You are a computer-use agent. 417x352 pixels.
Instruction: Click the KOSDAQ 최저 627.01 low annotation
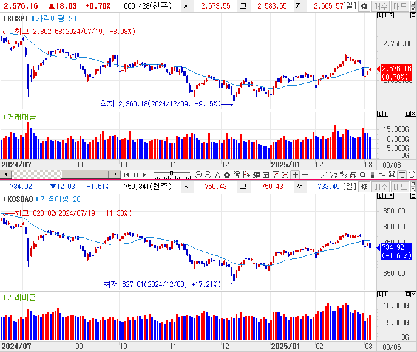coord(169,285)
